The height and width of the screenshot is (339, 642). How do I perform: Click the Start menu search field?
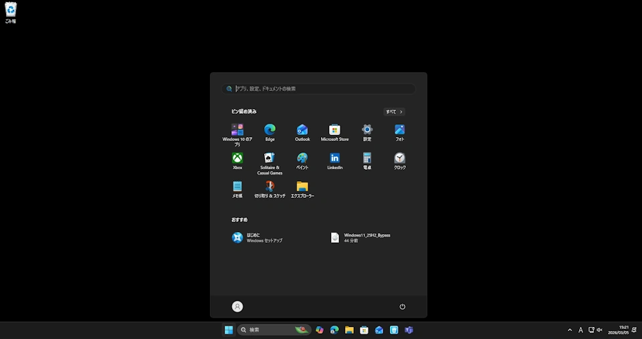click(318, 89)
